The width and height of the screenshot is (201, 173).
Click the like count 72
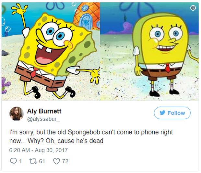tap(65, 161)
